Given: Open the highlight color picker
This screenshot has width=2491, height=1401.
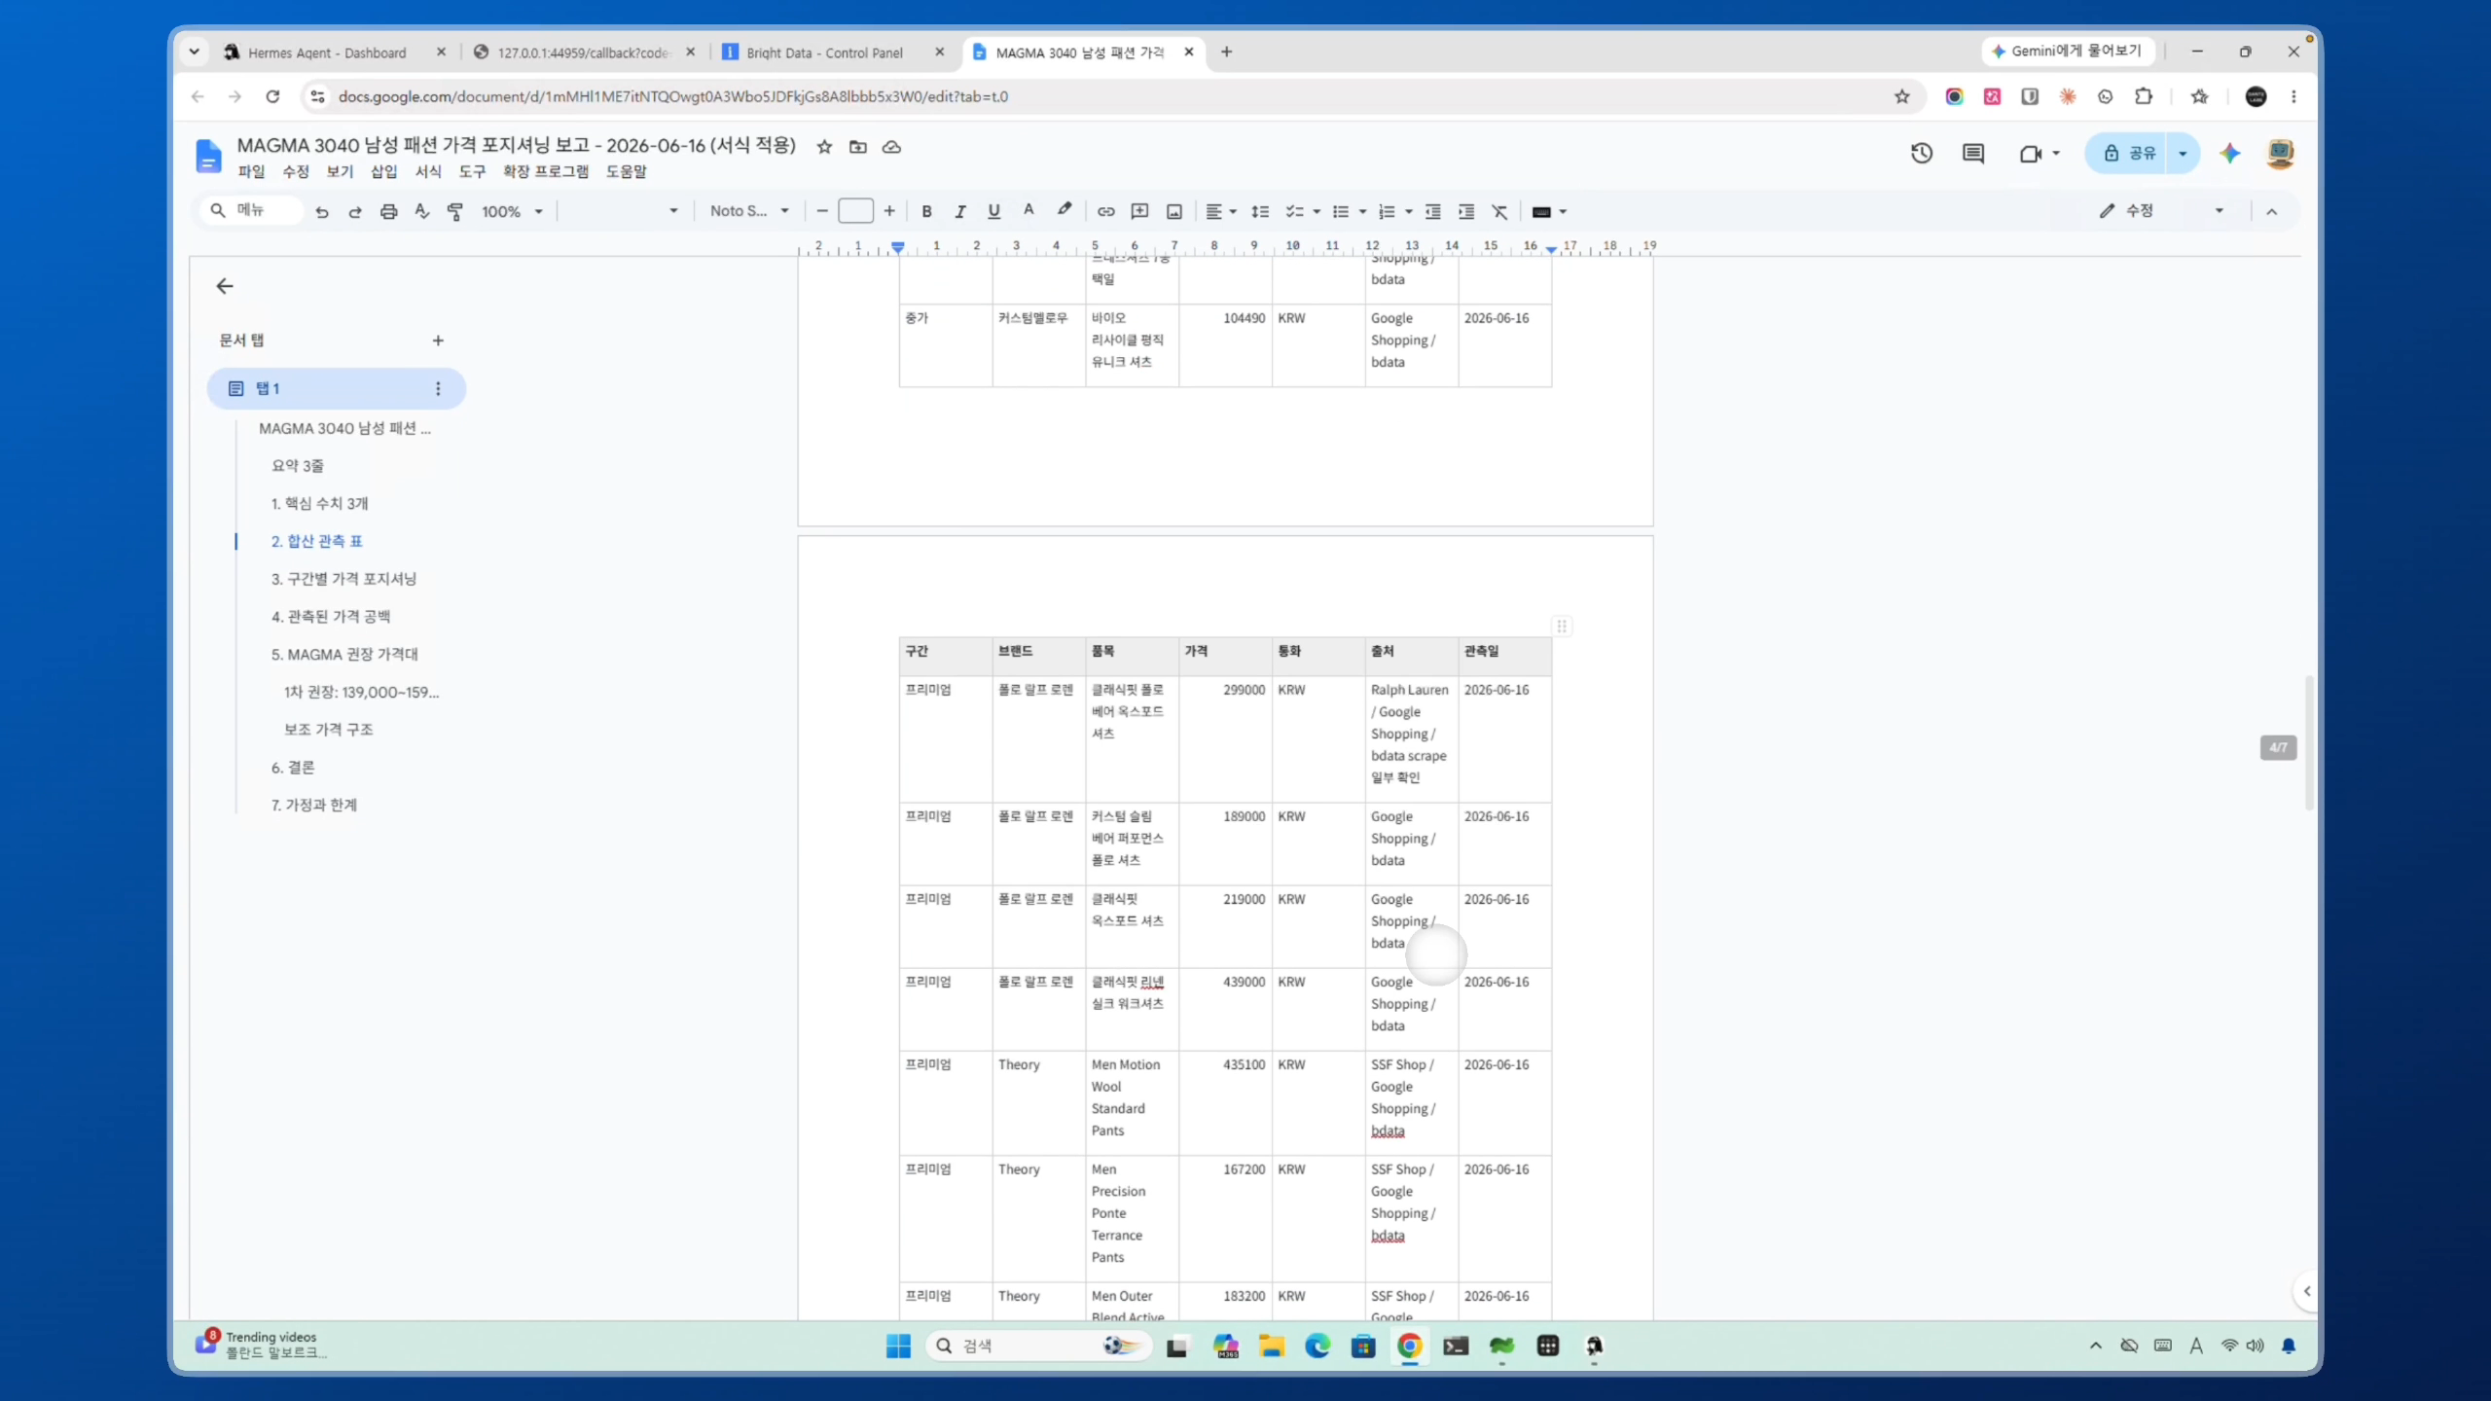Looking at the screenshot, I should 1065,211.
